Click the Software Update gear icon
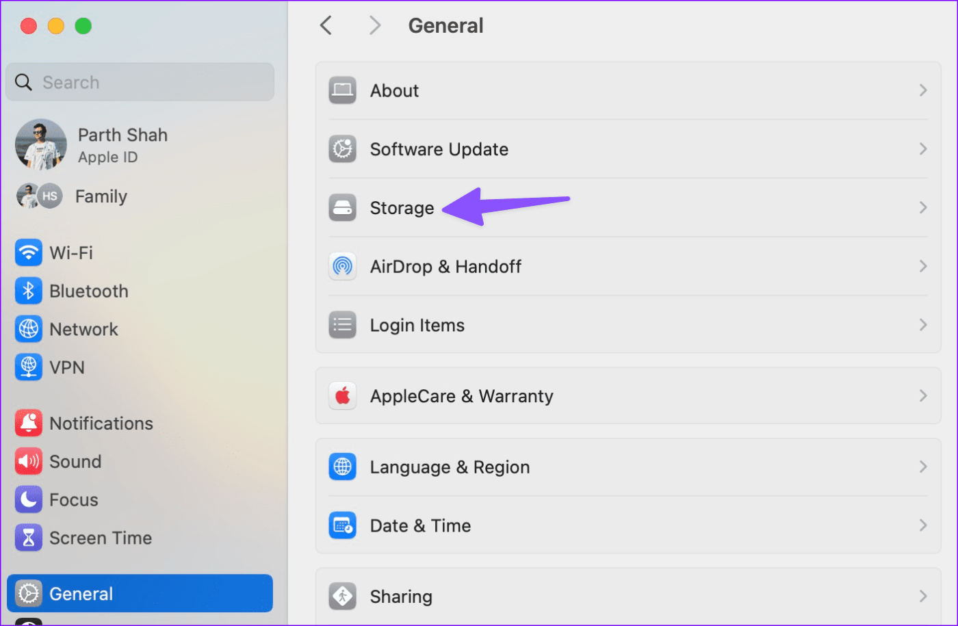 342,149
